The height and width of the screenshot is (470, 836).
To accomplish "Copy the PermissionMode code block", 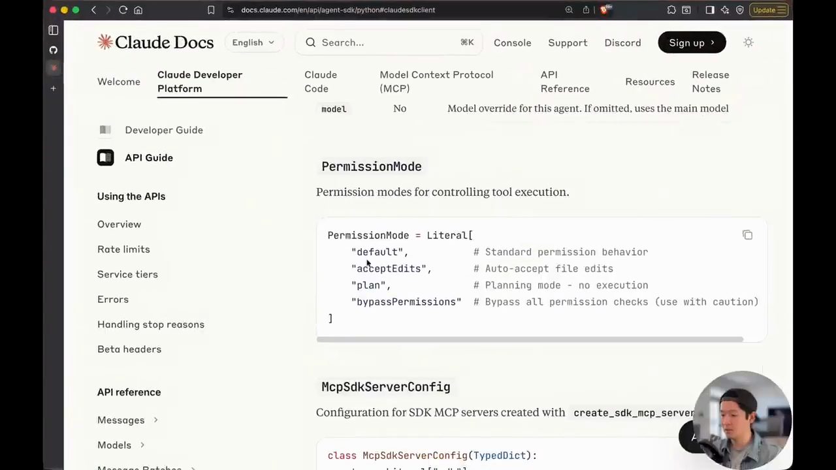I will point(747,235).
